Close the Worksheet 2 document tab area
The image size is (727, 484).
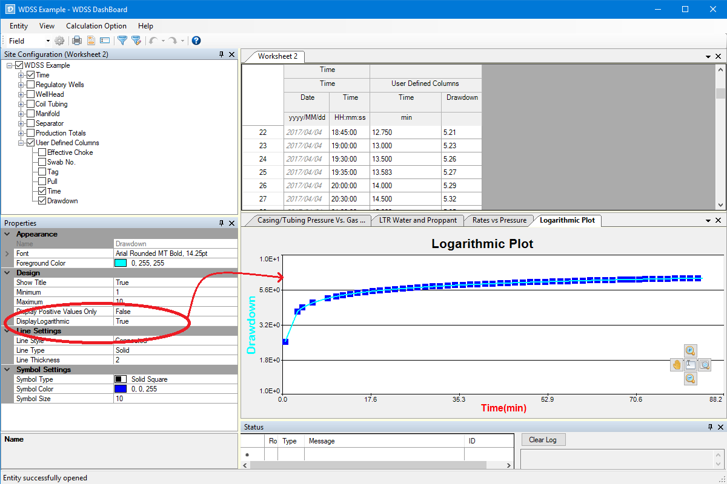[x=719, y=56]
